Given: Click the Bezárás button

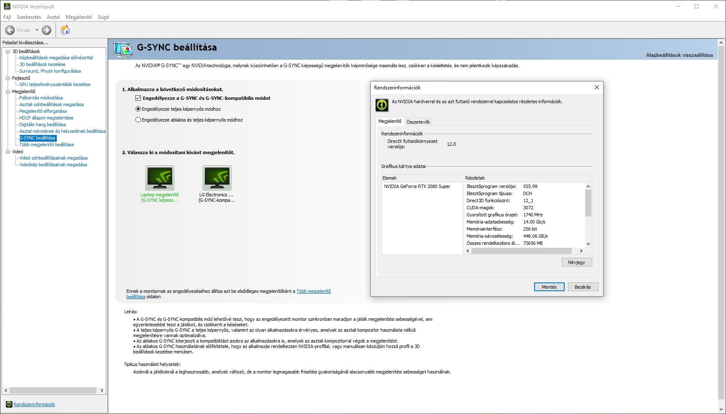Looking at the screenshot, I should coord(583,287).
